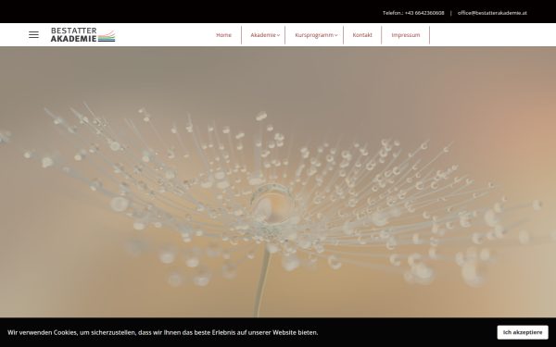Screen dimensions: 556x347
Task: Open the Impressum page
Action: pos(406,35)
